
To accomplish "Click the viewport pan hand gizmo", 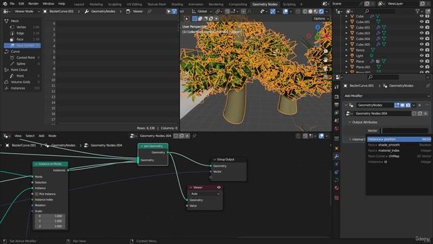I will click(325, 60).
